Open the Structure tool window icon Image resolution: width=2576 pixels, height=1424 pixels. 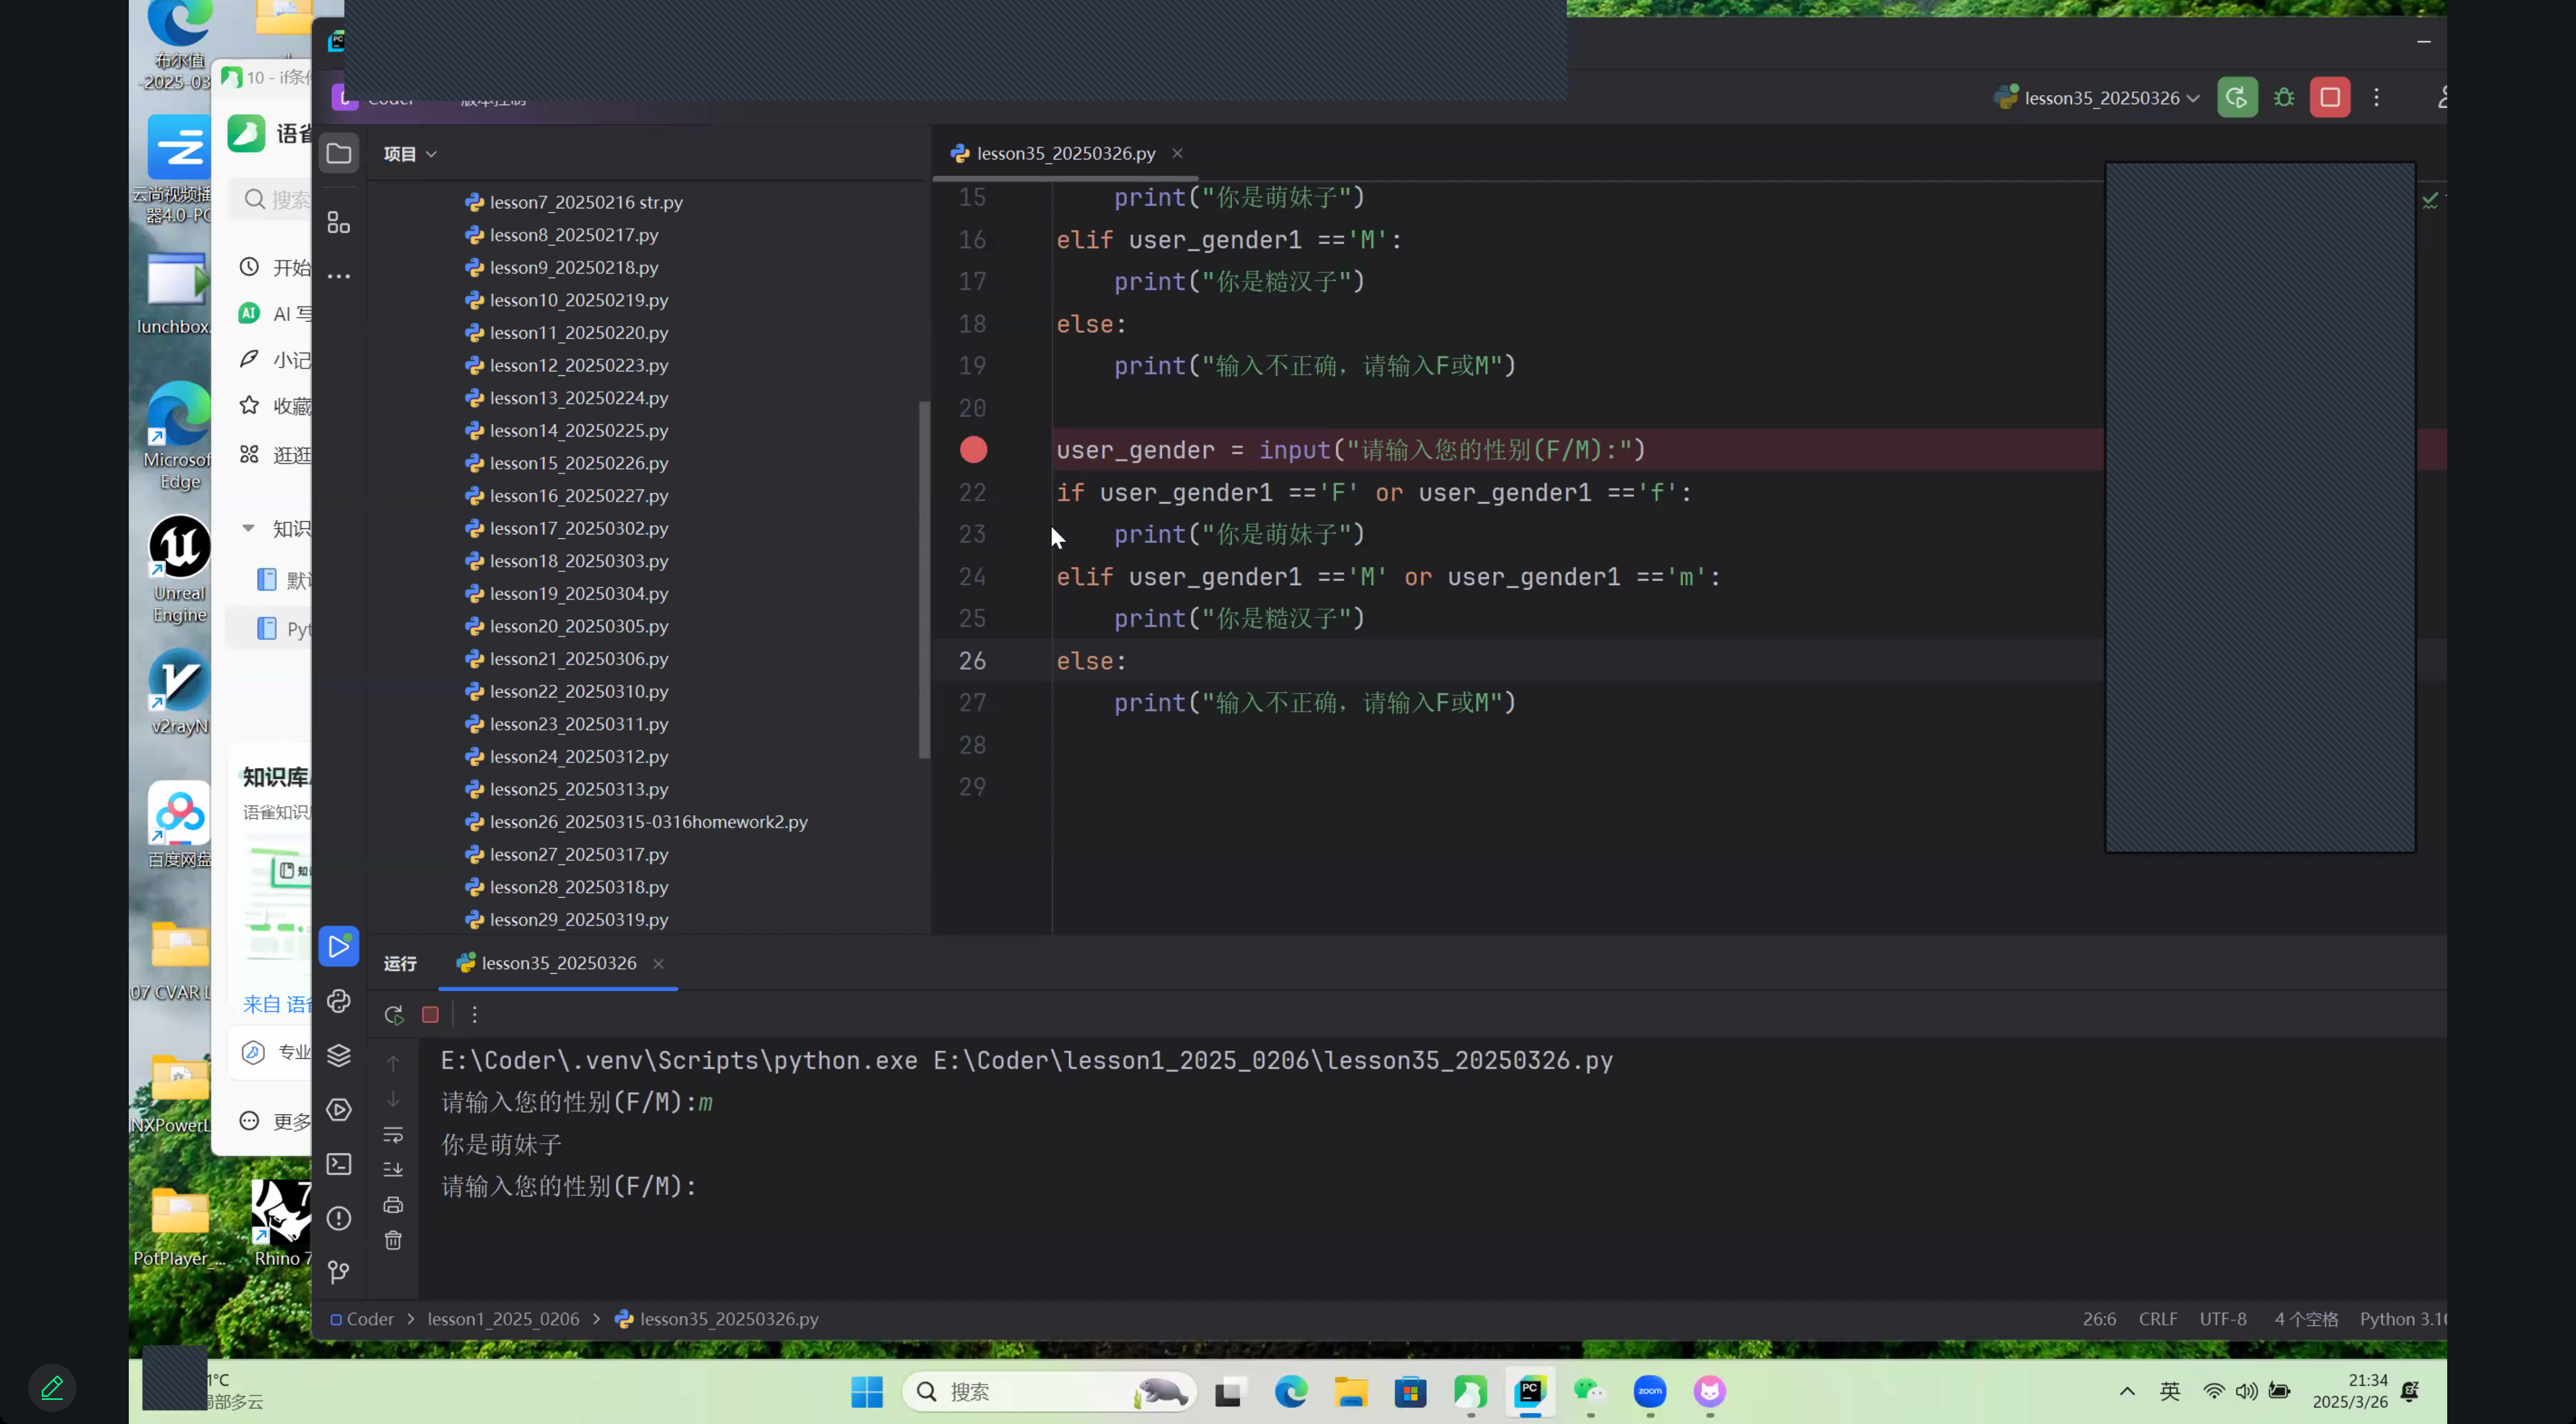[x=339, y=222]
